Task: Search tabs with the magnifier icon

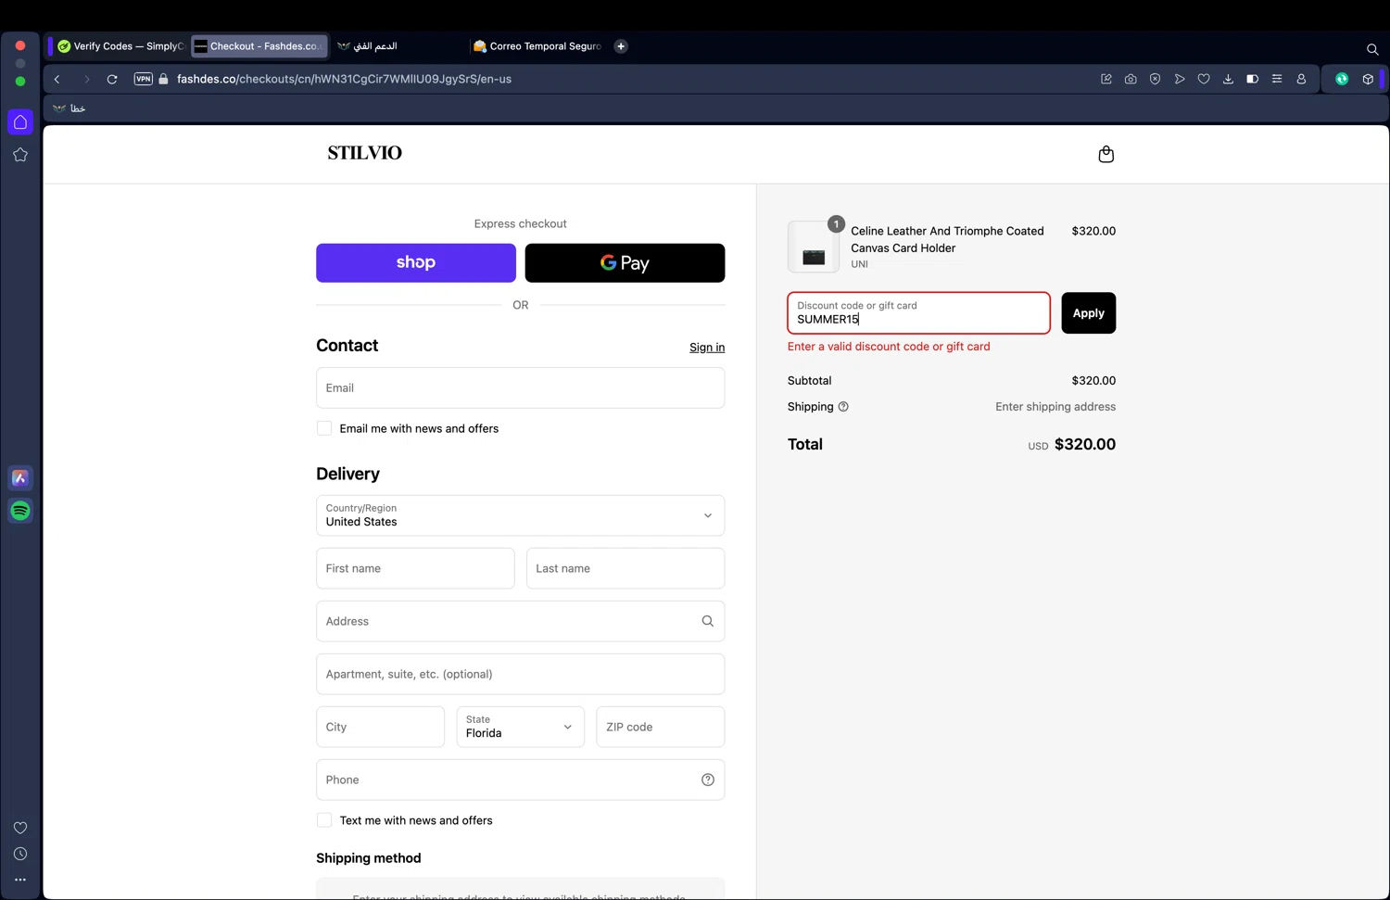Action: tap(1372, 49)
